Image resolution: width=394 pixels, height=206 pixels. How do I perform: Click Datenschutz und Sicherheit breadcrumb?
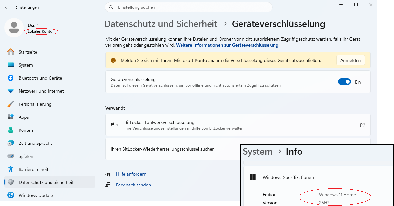click(161, 24)
